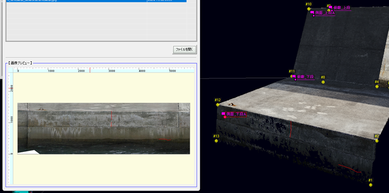Click the red marker on horizontal ruler
This screenshot has width=389, height=193.
(x=90, y=70)
